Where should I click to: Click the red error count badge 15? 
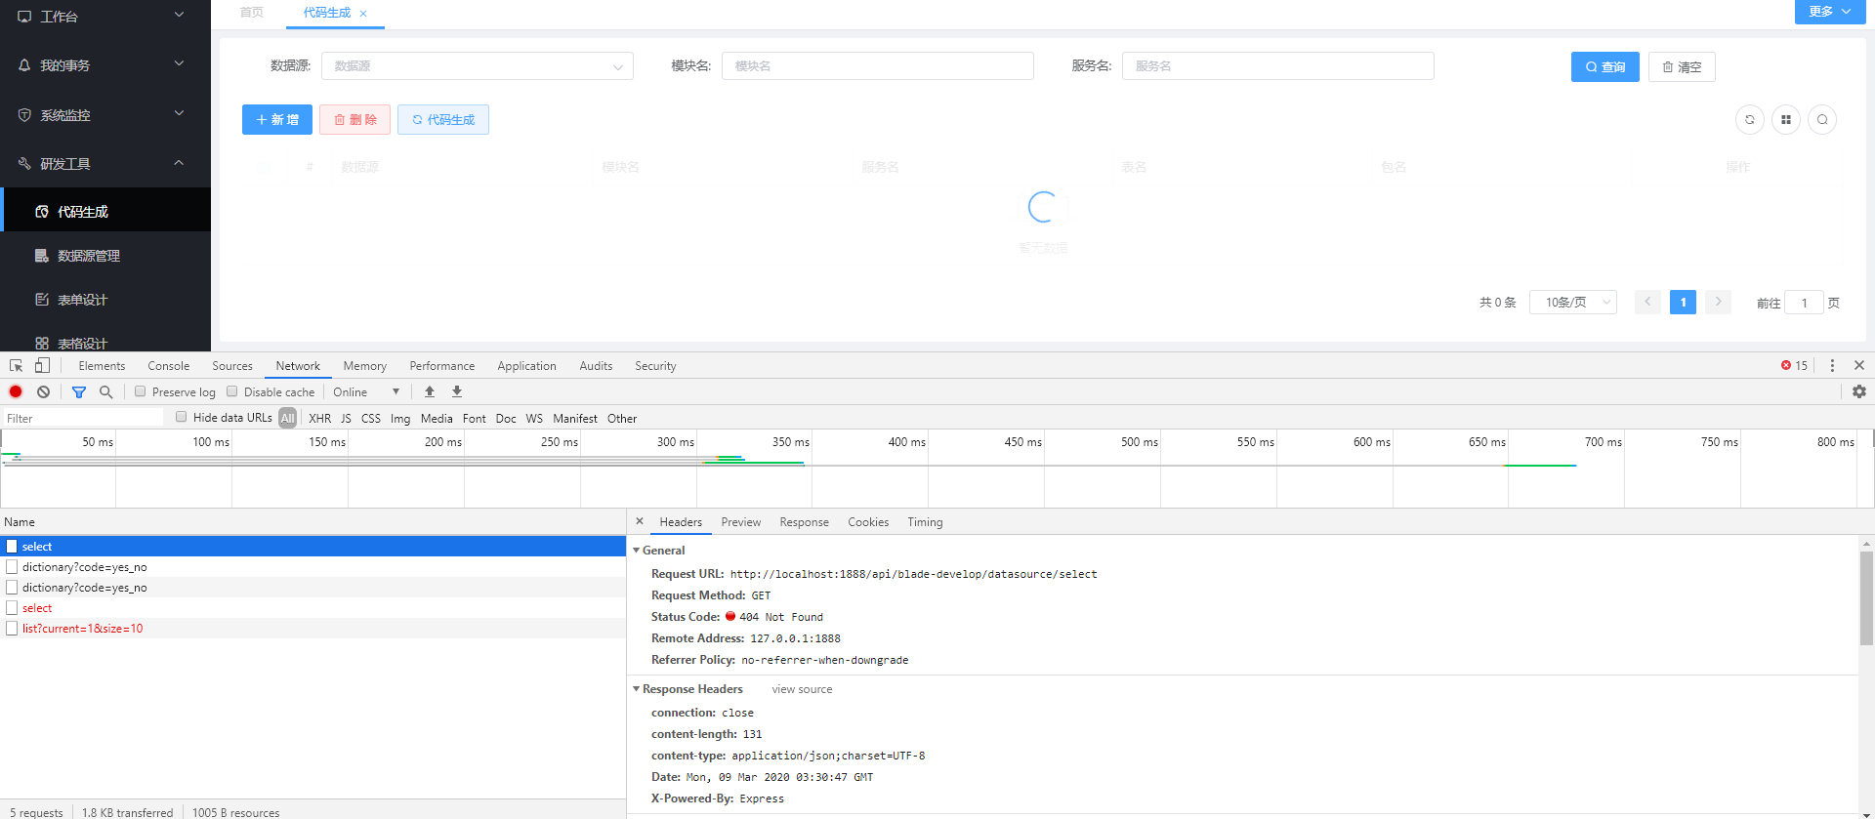(1794, 365)
